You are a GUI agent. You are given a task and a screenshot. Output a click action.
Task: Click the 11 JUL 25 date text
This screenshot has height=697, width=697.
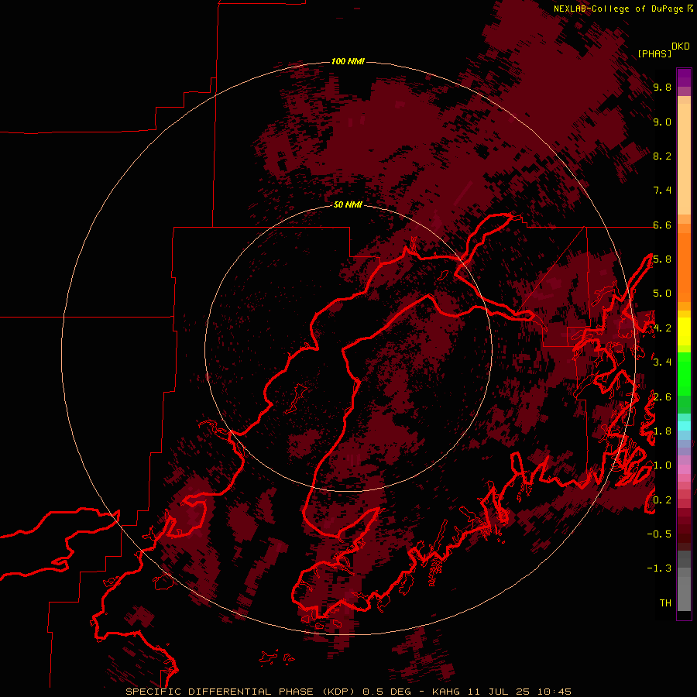point(499,692)
